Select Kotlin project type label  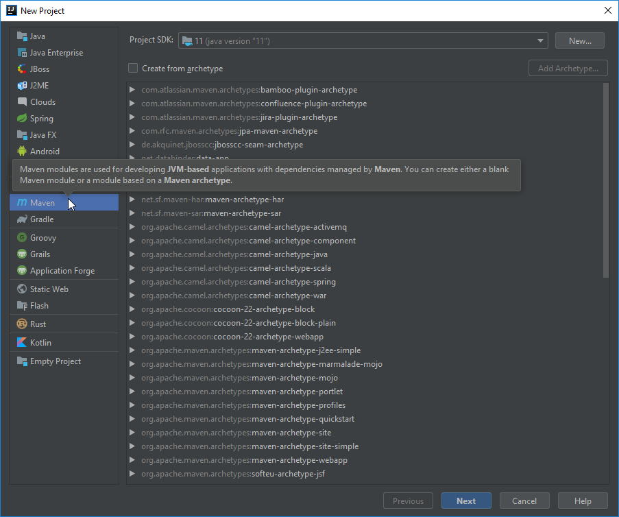[40, 343]
